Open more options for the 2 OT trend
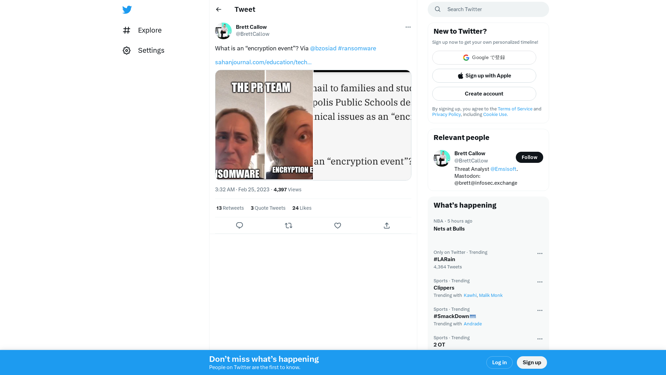The image size is (666, 375). (x=540, y=339)
